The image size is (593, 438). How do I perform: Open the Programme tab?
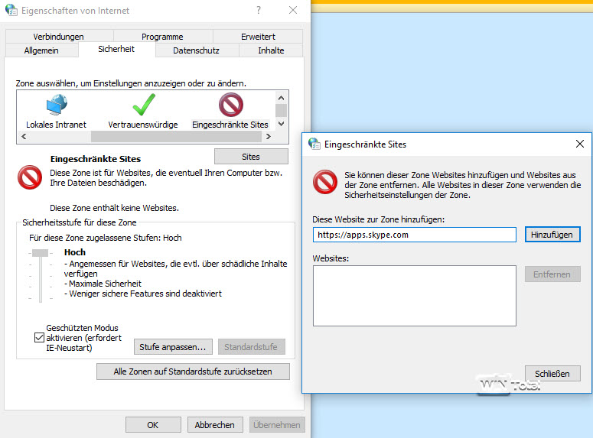[162, 37]
